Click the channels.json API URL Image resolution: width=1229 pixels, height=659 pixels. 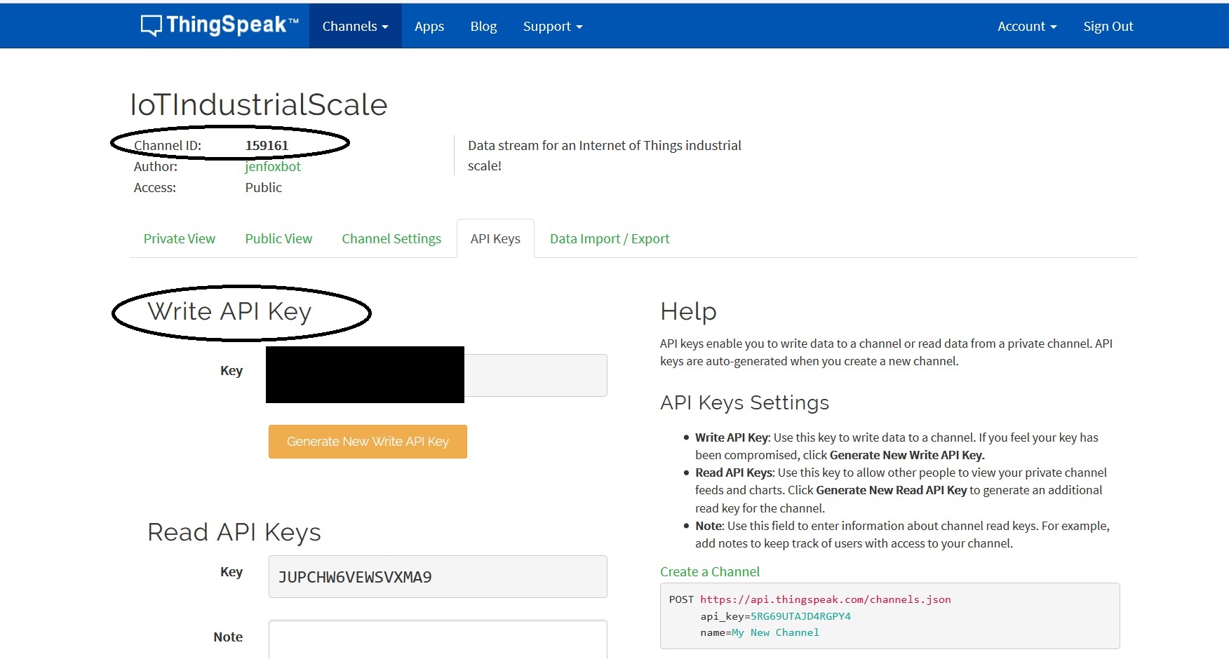coord(826,599)
